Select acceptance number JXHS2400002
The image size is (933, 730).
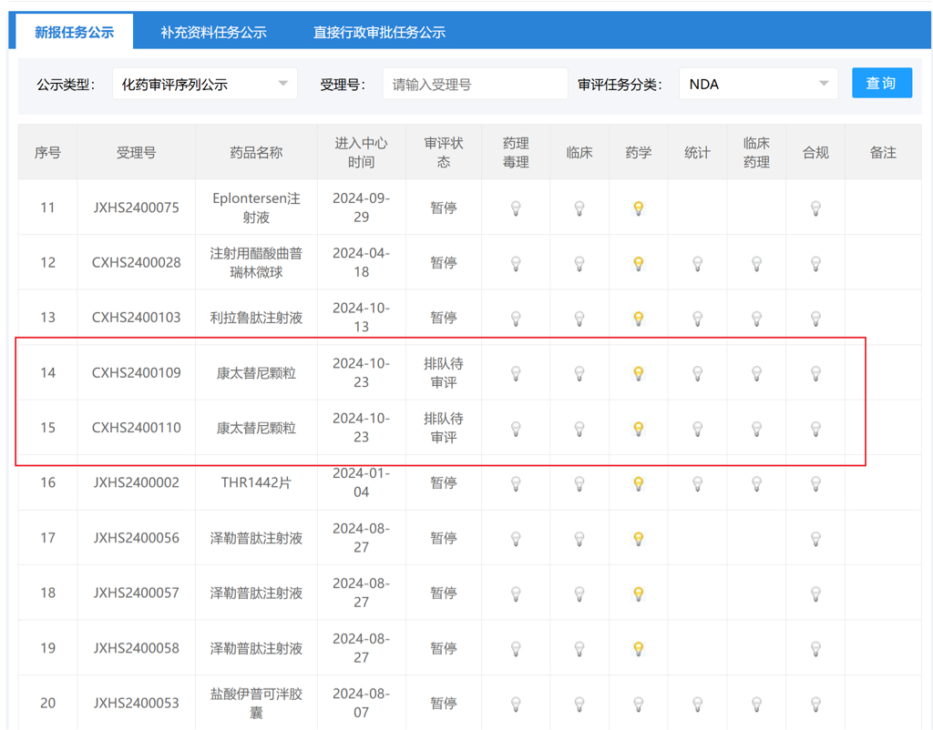(x=137, y=482)
